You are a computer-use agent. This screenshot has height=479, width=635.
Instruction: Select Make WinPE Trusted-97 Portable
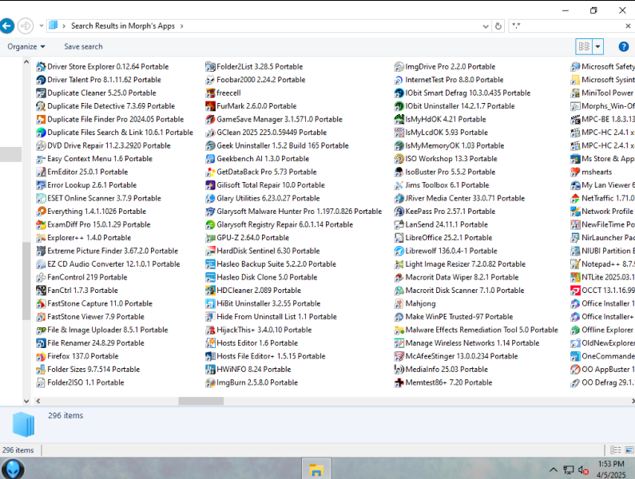tap(454, 317)
